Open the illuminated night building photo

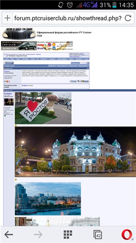[x=76, y=152]
